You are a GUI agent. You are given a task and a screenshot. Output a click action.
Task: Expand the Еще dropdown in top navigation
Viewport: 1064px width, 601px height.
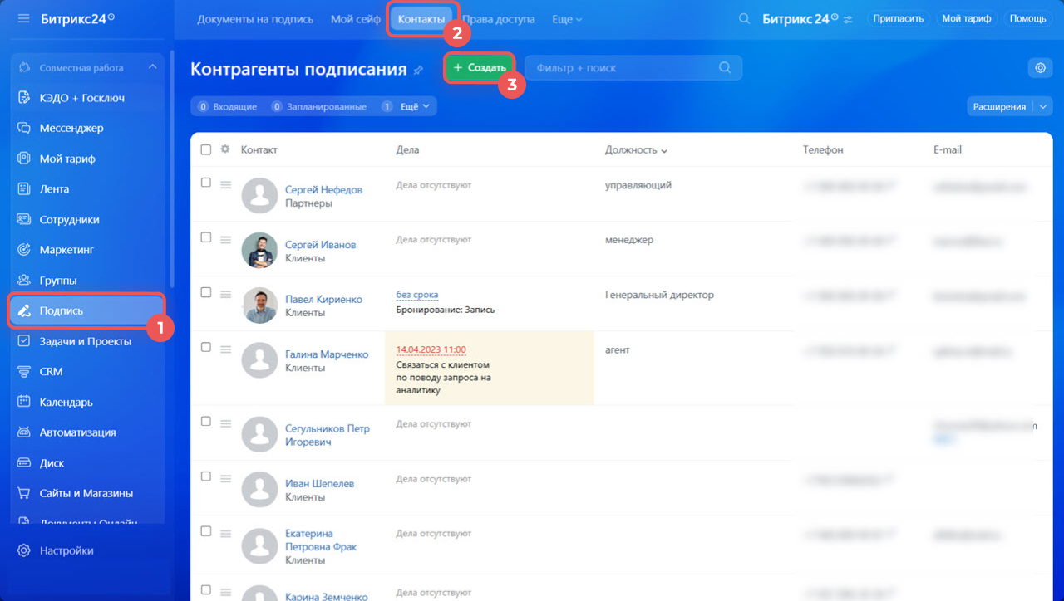click(x=567, y=19)
